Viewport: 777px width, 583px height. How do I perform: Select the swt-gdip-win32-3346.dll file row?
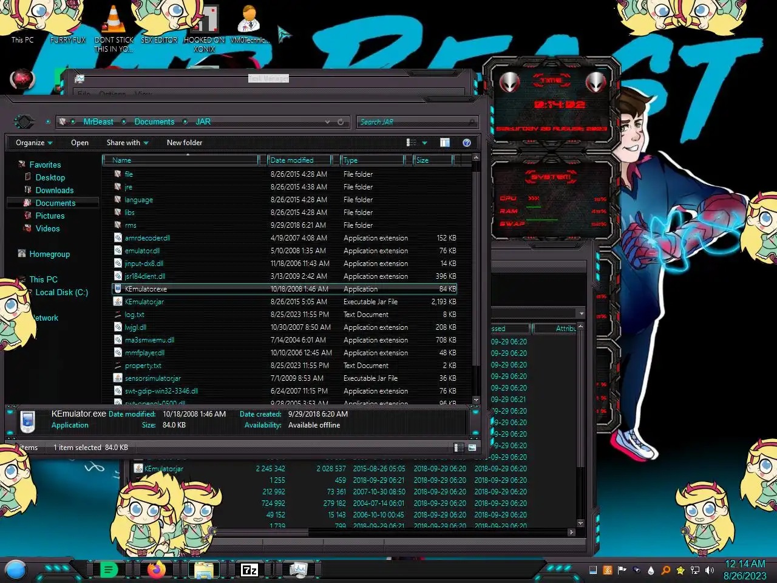(x=285, y=391)
